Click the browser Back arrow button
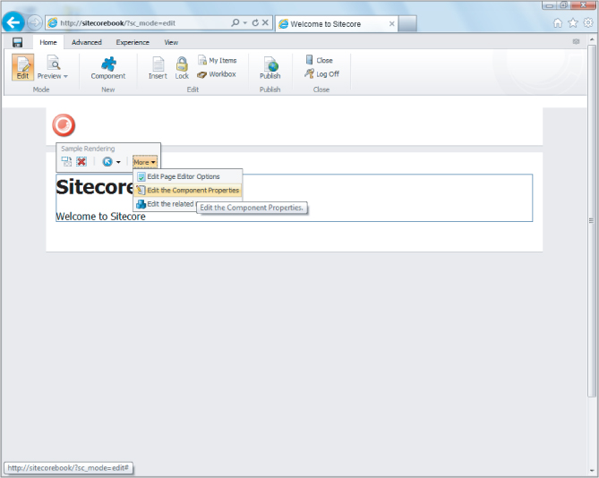The image size is (599, 478). point(13,23)
